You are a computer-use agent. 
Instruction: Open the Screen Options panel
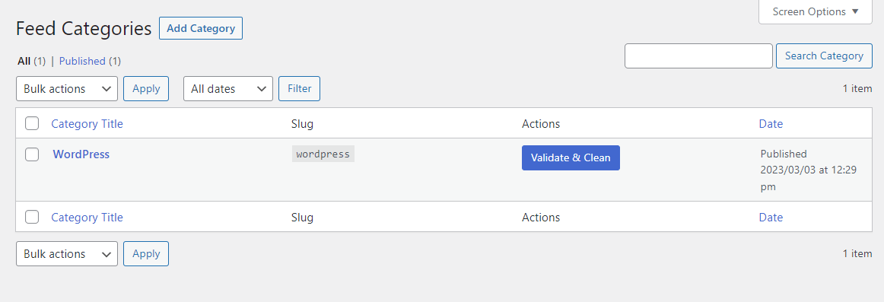(x=816, y=11)
